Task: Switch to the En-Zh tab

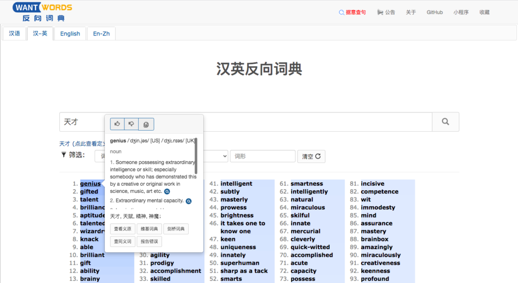Action: [x=101, y=33]
